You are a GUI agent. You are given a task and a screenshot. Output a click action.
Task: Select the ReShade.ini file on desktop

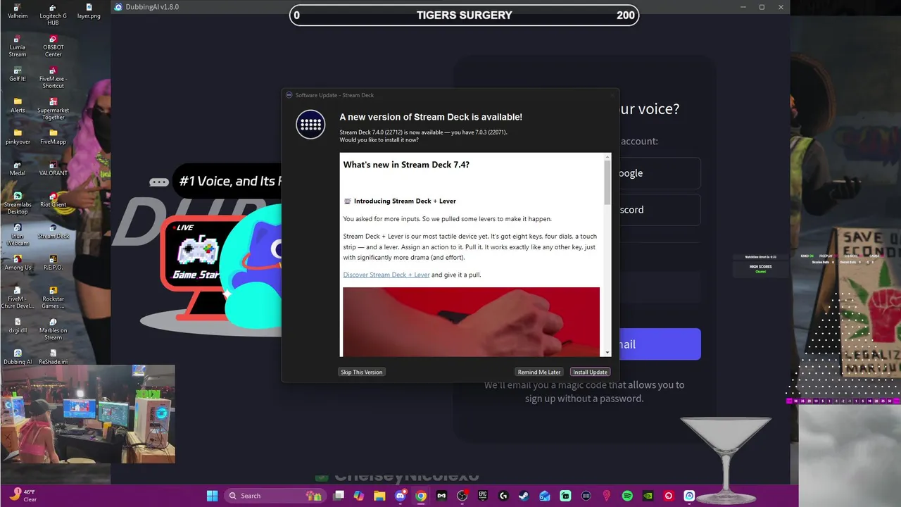tap(53, 356)
